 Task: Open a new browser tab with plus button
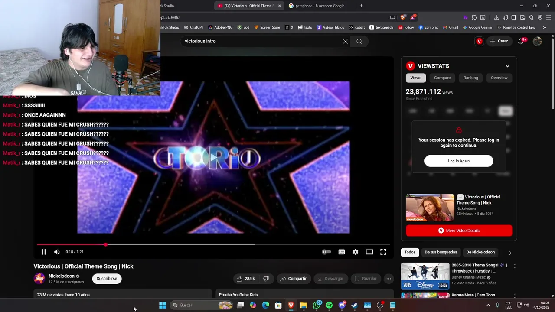(361, 6)
